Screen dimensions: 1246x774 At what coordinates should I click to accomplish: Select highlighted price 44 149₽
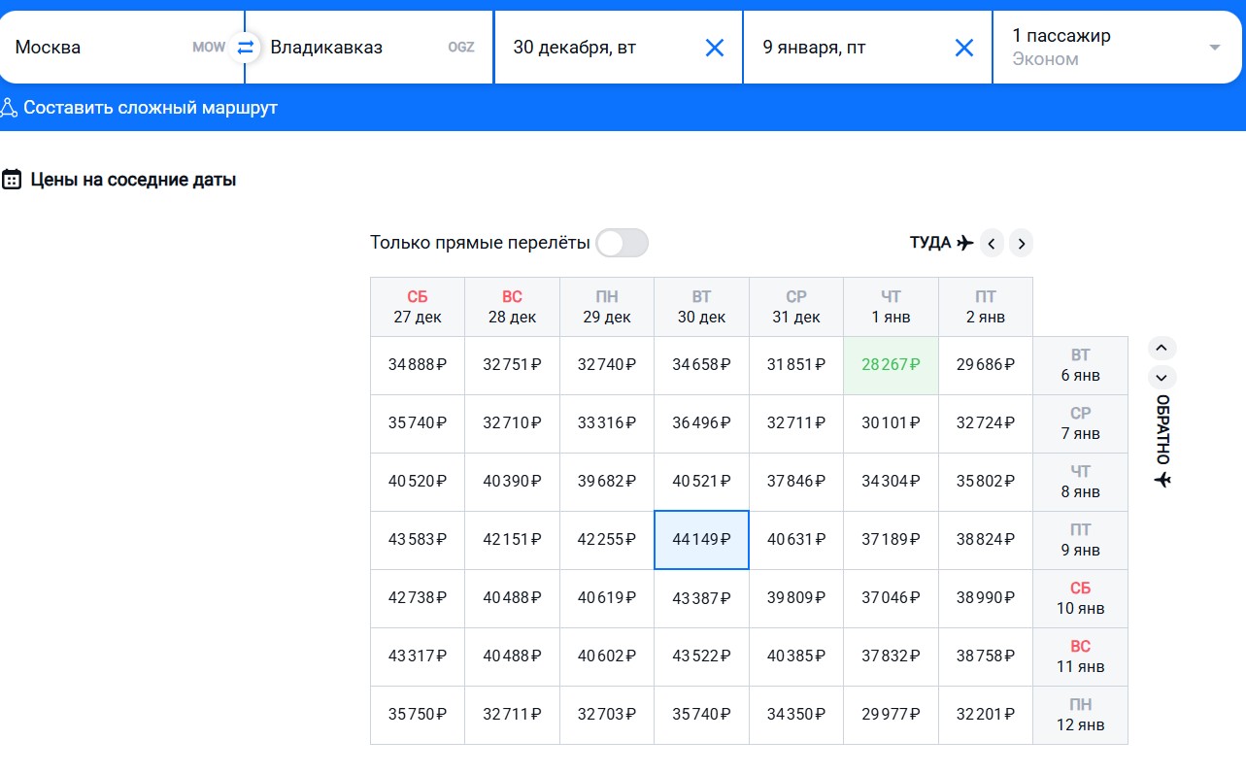pyautogui.click(x=701, y=540)
